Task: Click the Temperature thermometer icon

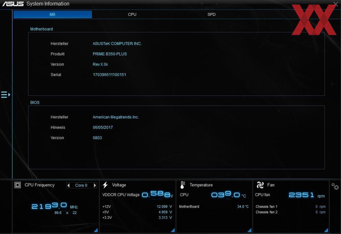Action: click(183, 185)
